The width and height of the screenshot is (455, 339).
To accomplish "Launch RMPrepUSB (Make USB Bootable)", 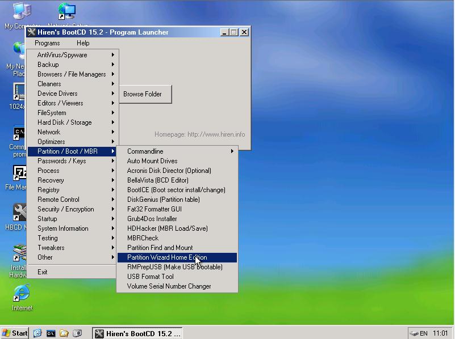I will coord(177,267).
